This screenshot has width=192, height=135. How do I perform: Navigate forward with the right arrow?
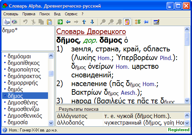[76, 22]
